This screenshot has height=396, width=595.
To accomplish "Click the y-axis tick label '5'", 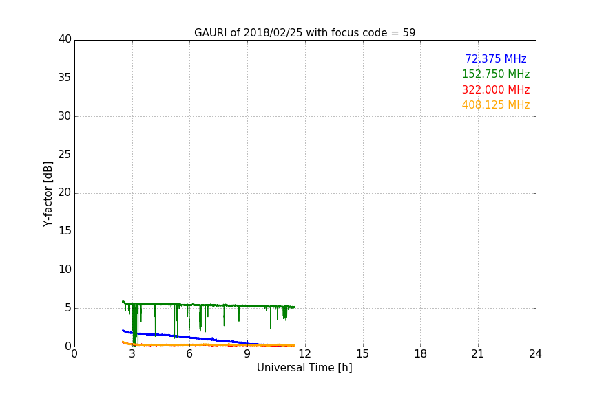I will click(x=68, y=308).
